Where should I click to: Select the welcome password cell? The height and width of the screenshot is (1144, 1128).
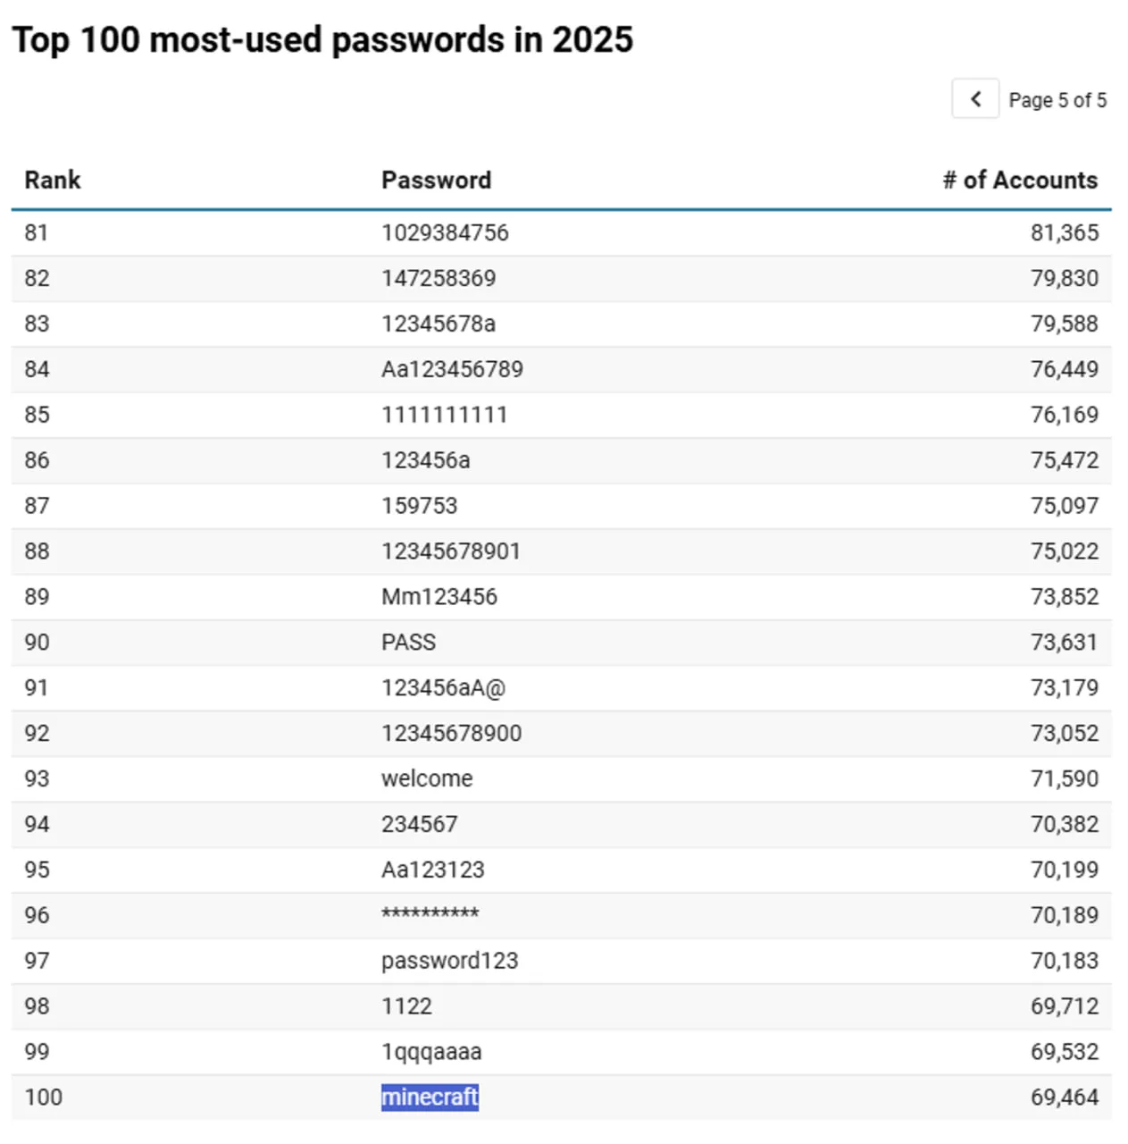click(x=427, y=778)
